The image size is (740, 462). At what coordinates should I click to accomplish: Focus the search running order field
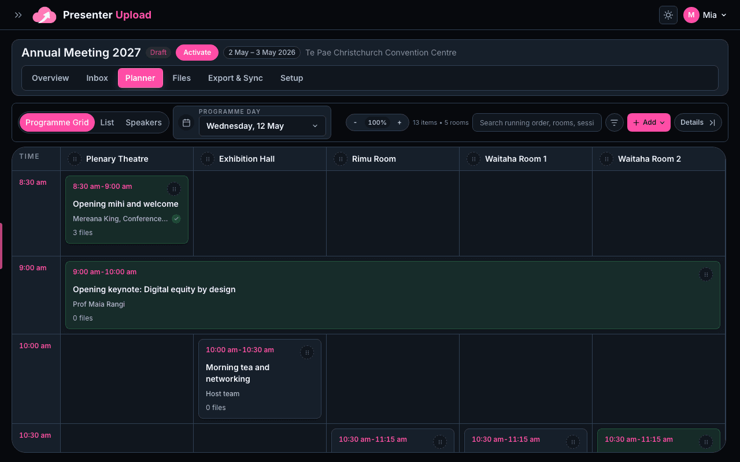(537, 122)
